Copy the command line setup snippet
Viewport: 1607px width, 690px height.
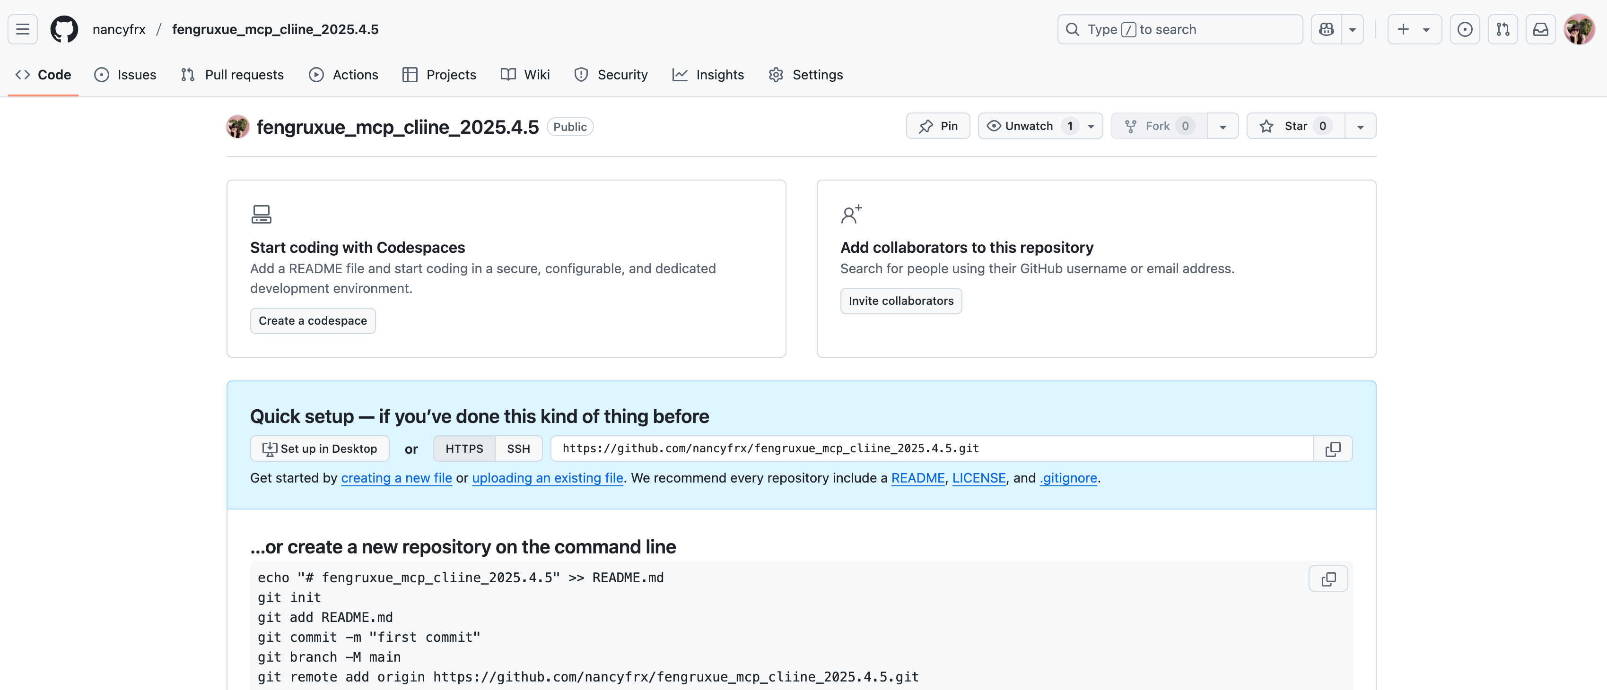1328,579
